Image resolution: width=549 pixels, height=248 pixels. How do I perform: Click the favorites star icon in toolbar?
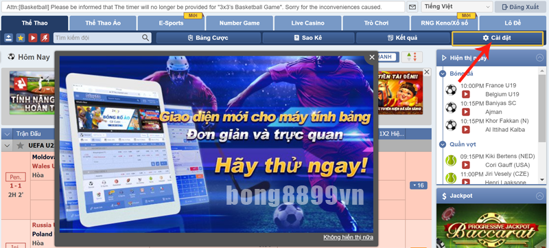pos(21,38)
